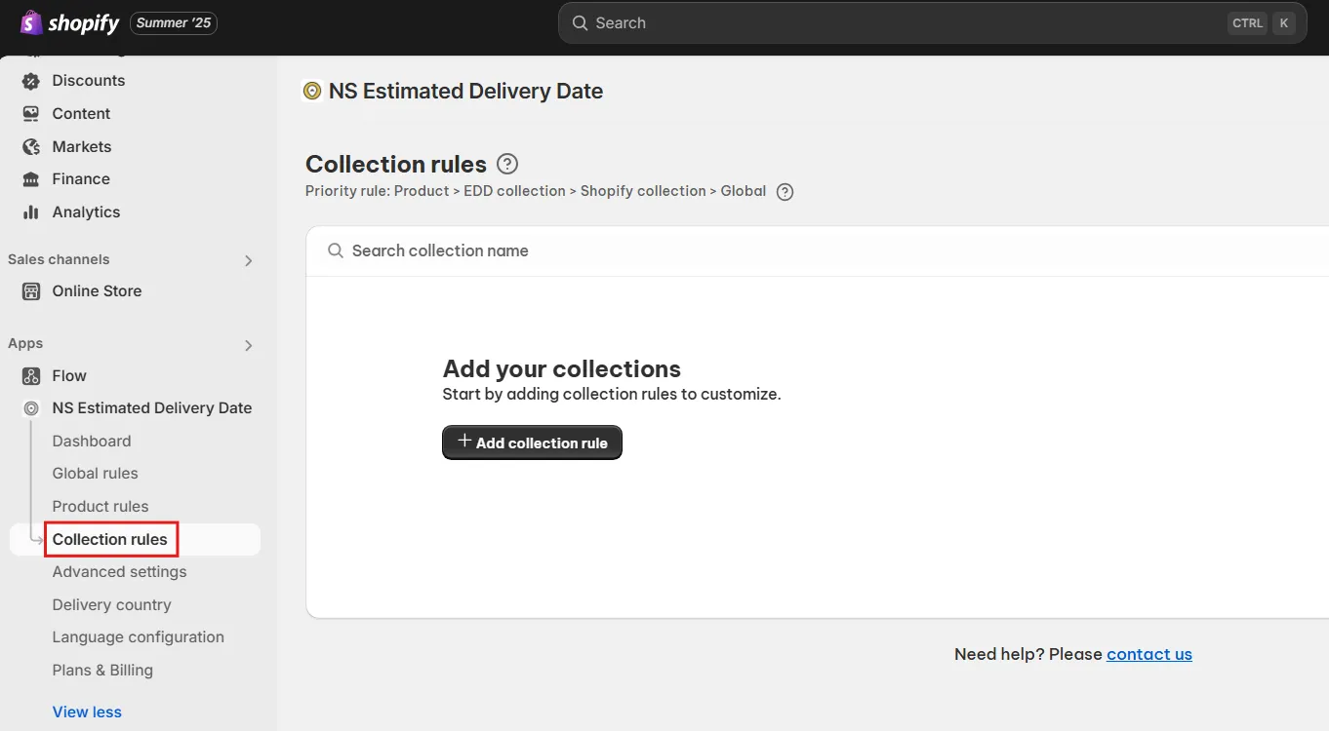
Task: Click the Discounts icon in sidebar
Action: 31,81
